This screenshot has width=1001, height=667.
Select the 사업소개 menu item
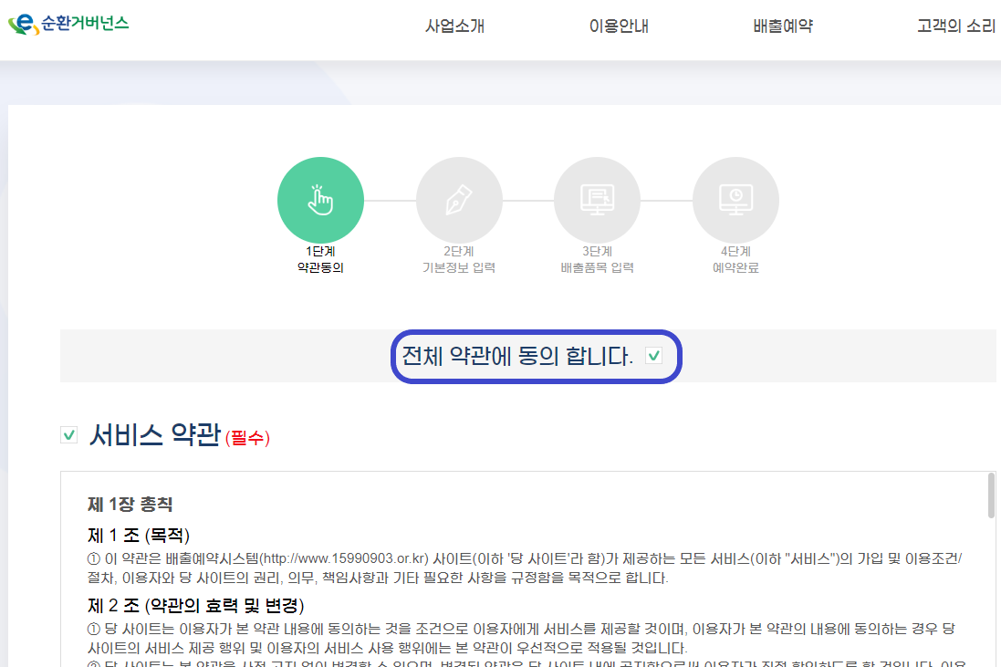(x=454, y=26)
